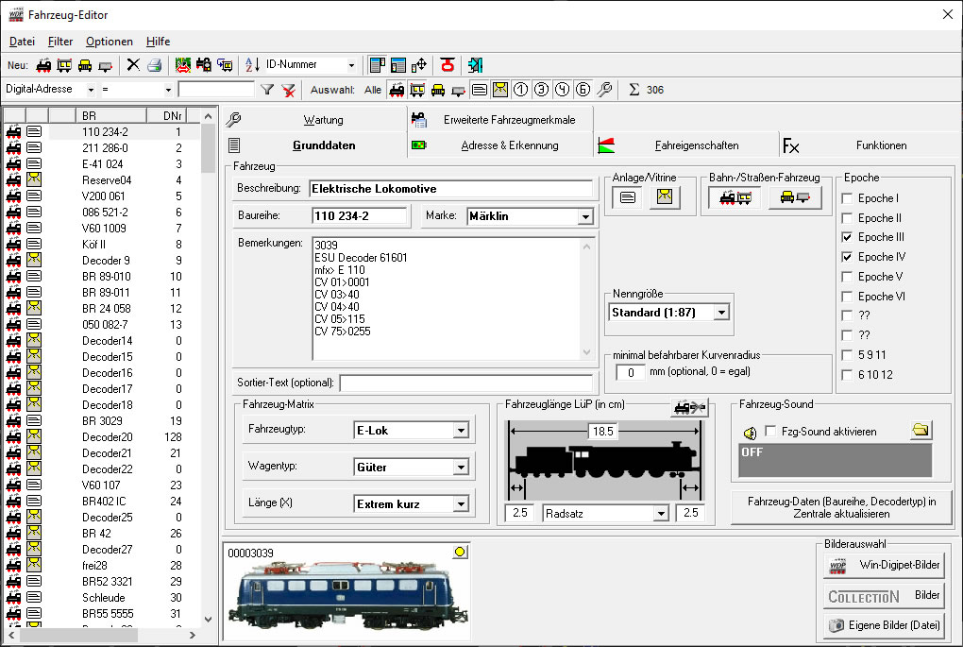Click the exit door icon in toolbar
Screen dimensions: 963x647
474,65
